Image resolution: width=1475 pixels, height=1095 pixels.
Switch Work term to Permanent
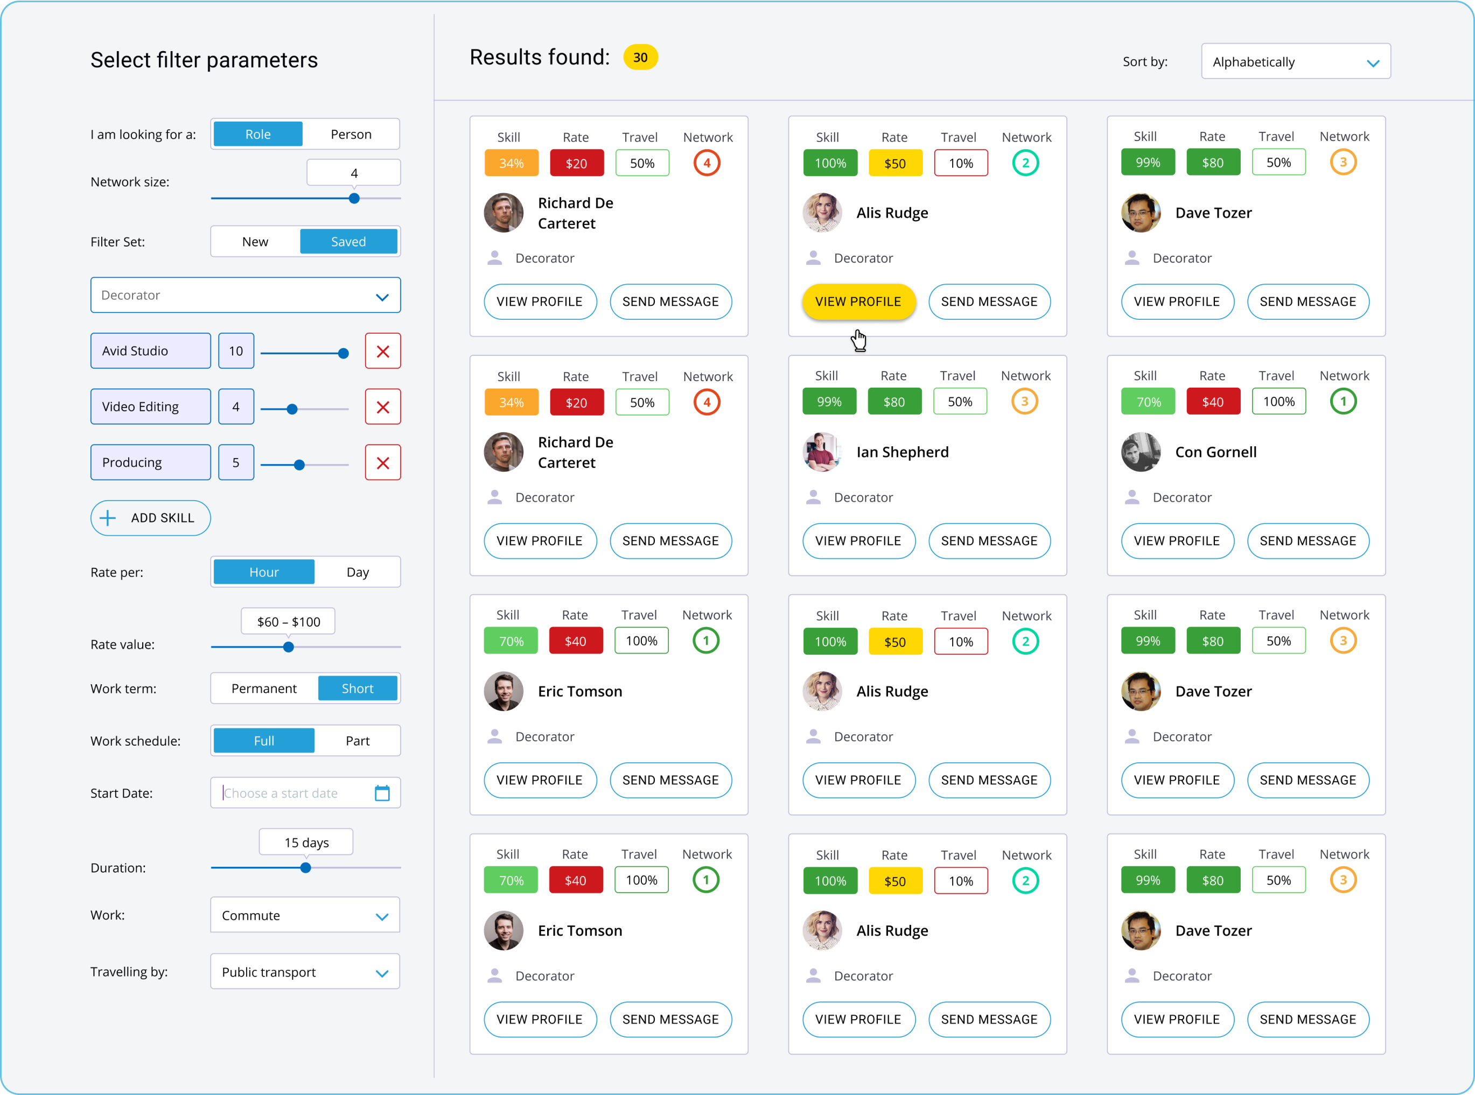tap(264, 688)
